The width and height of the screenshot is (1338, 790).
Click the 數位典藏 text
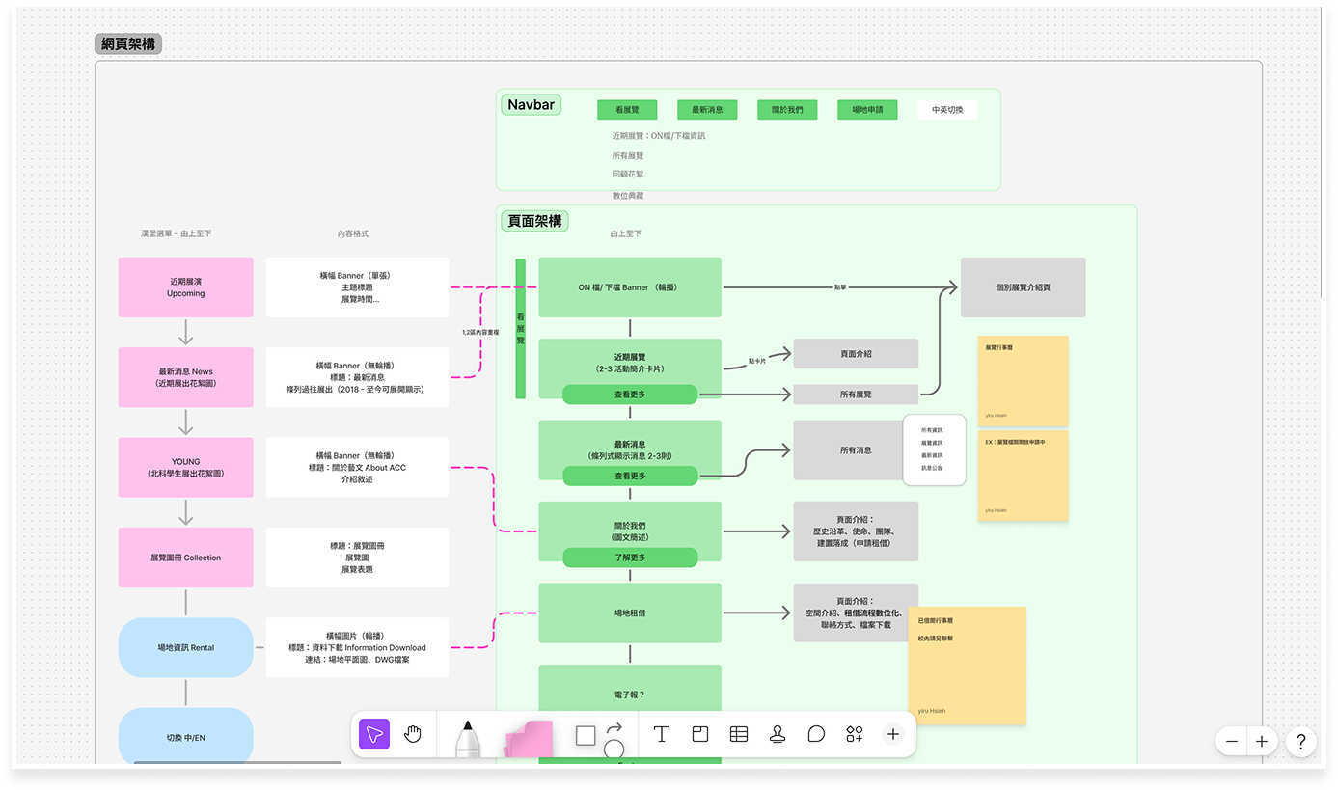[628, 196]
